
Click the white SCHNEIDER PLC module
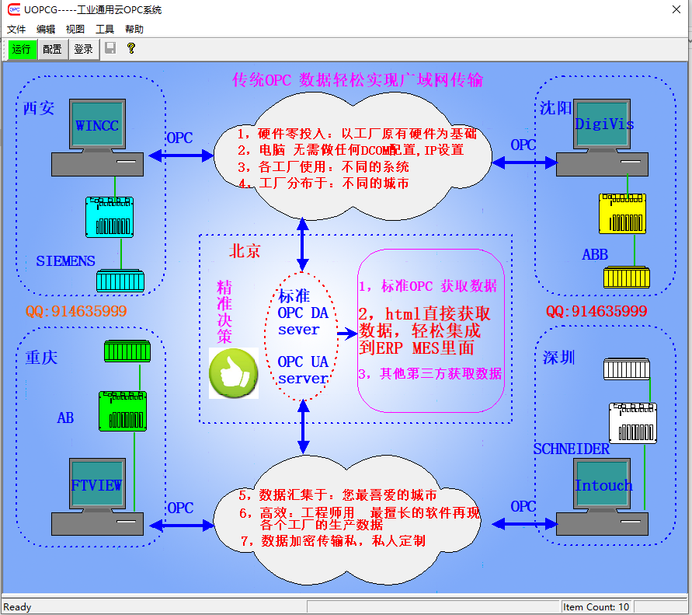click(x=632, y=422)
